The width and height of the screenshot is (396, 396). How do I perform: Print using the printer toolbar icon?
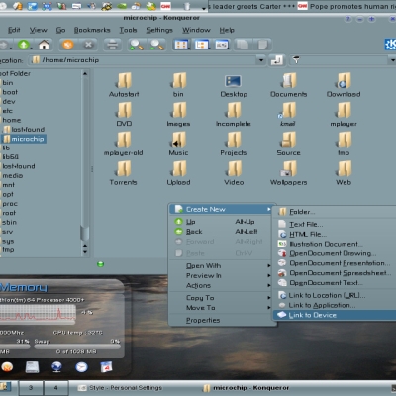113,45
